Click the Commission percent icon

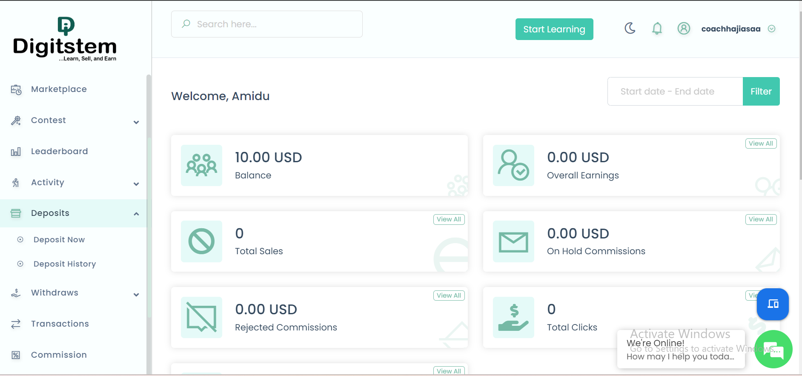(16, 355)
